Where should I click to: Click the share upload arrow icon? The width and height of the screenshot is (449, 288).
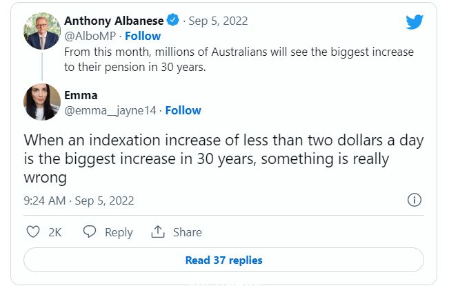[158, 232]
